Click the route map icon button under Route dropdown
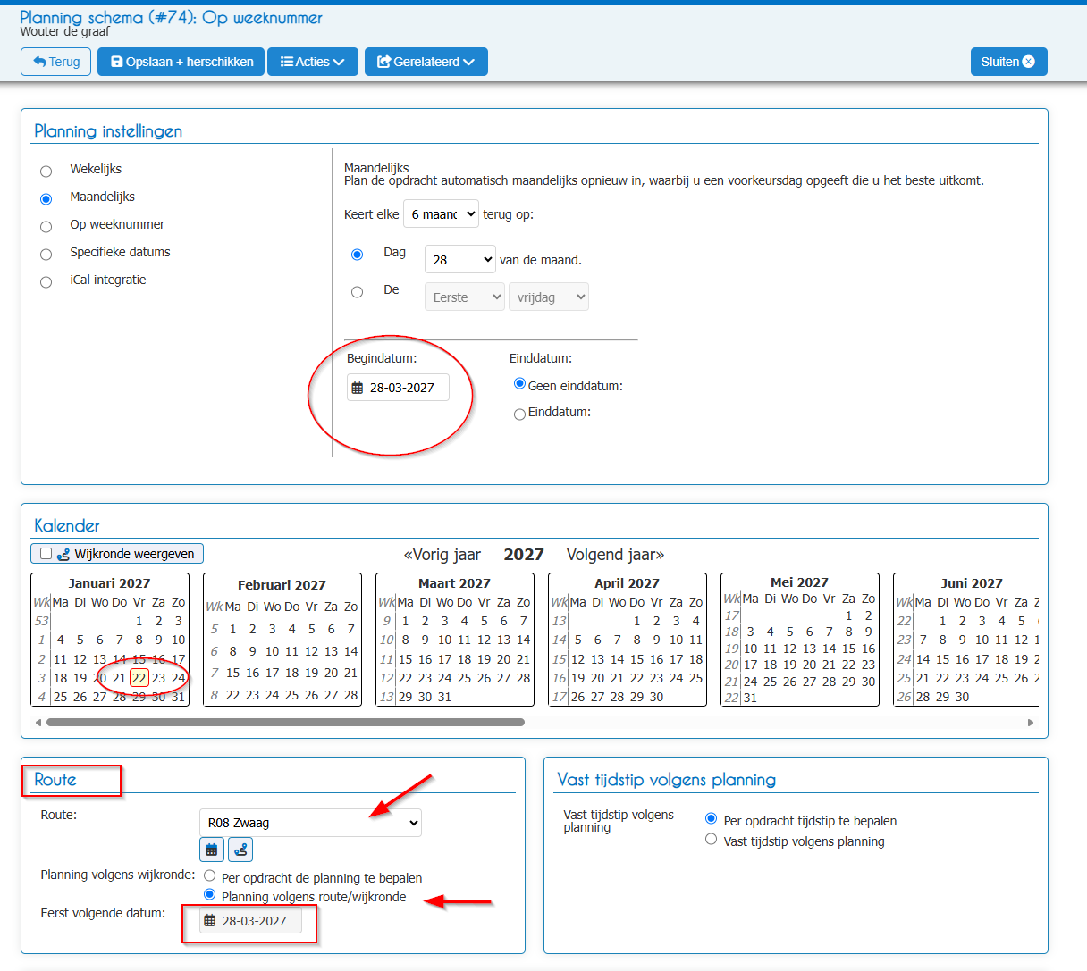 click(x=240, y=850)
